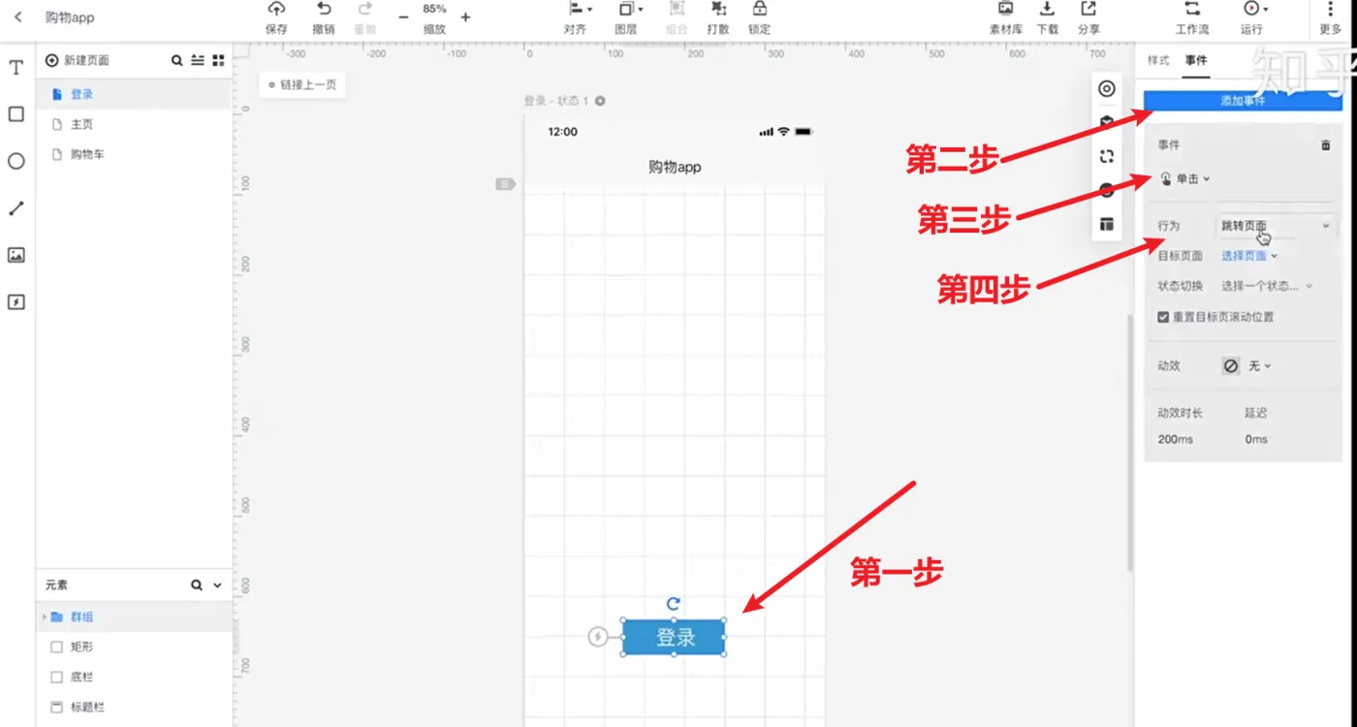Screen dimensions: 1357x727
Task: Select the 主页 page
Action: pyautogui.click(x=134, y=124)
